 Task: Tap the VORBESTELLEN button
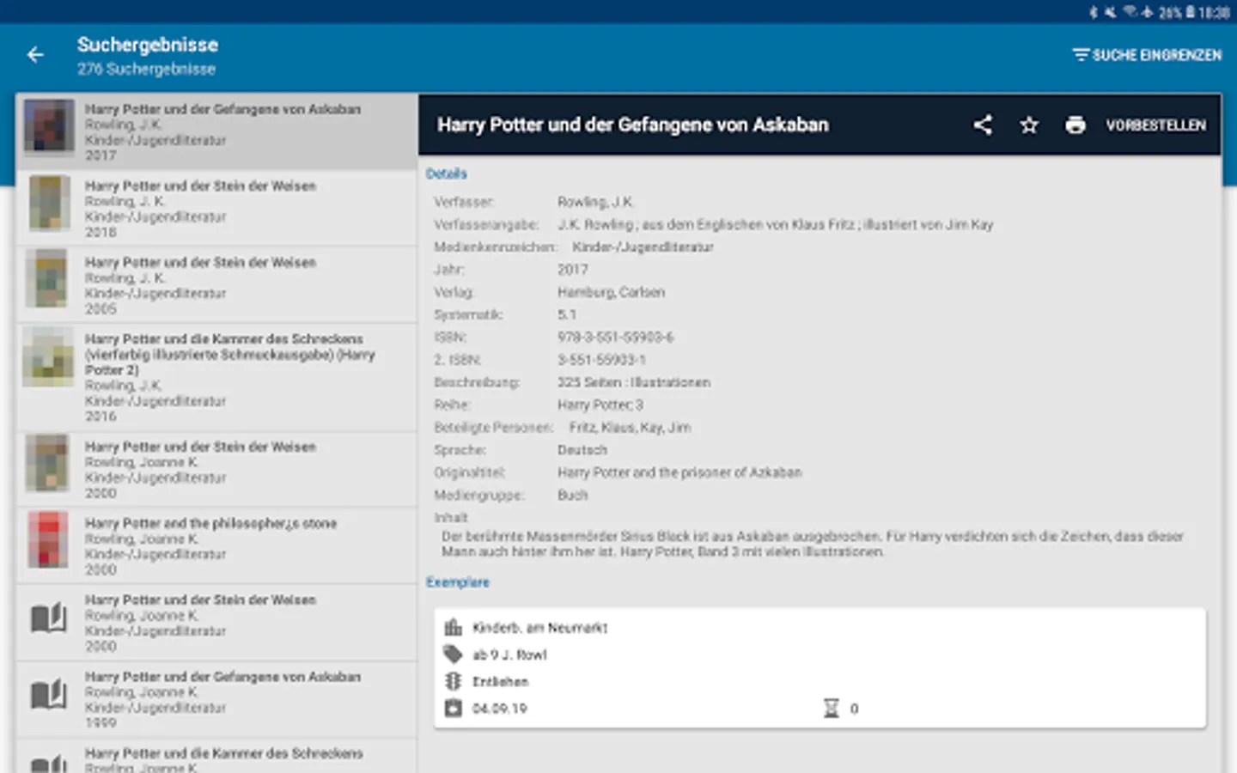click(1155, 125)
